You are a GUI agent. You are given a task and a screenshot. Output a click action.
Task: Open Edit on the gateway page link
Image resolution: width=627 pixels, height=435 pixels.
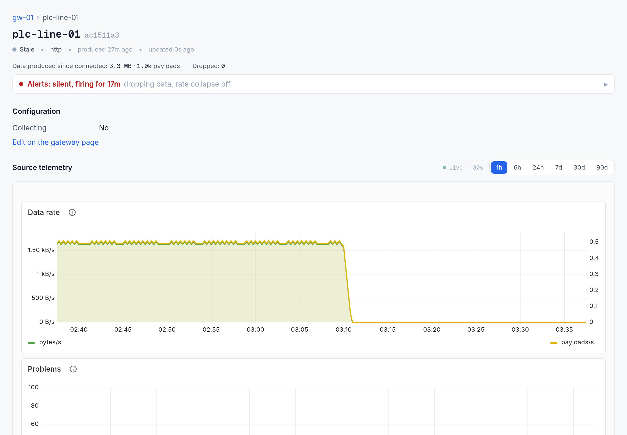pyautogui.click(x=55, y=142)
